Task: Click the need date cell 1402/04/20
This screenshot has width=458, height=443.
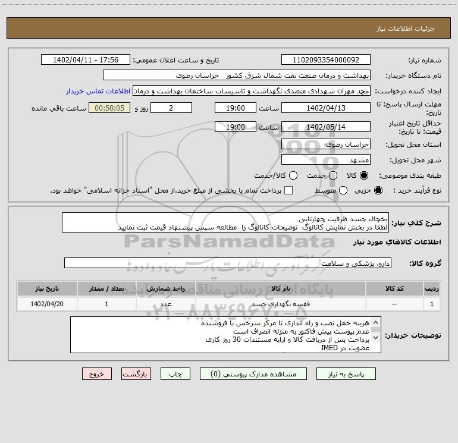Action: 47,304
